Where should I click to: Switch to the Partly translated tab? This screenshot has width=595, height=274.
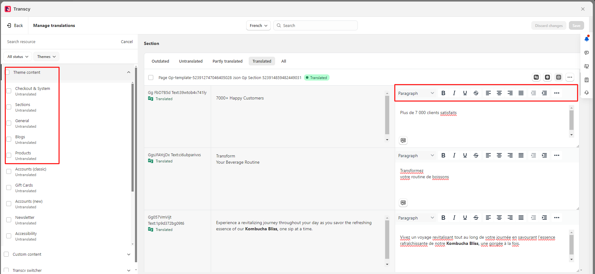coord(227,61)
